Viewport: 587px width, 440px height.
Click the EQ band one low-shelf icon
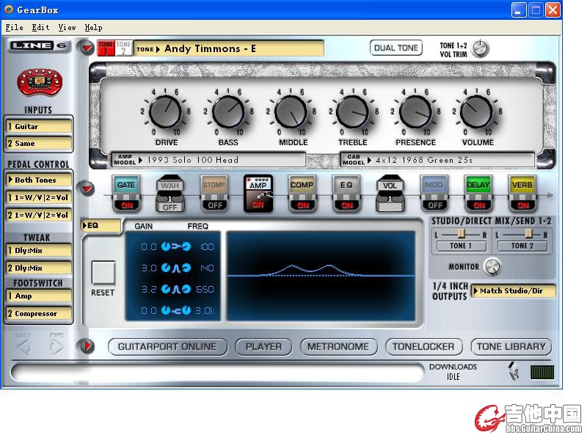point(176,246)
